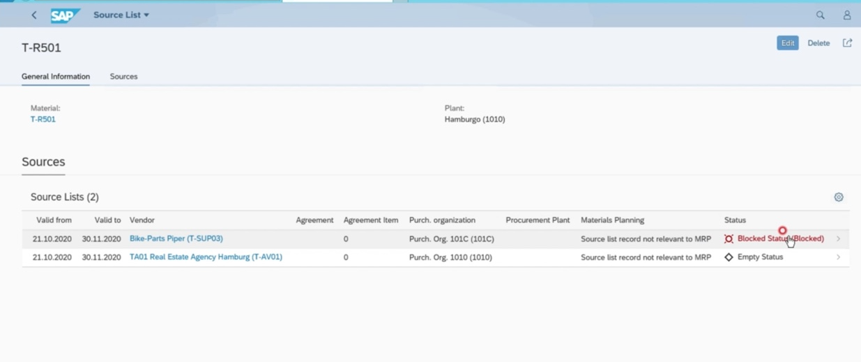The width and height of the screenshot is (861, 362).
Task: Click the Sources section heading
Action: click(x=43, y=162)
